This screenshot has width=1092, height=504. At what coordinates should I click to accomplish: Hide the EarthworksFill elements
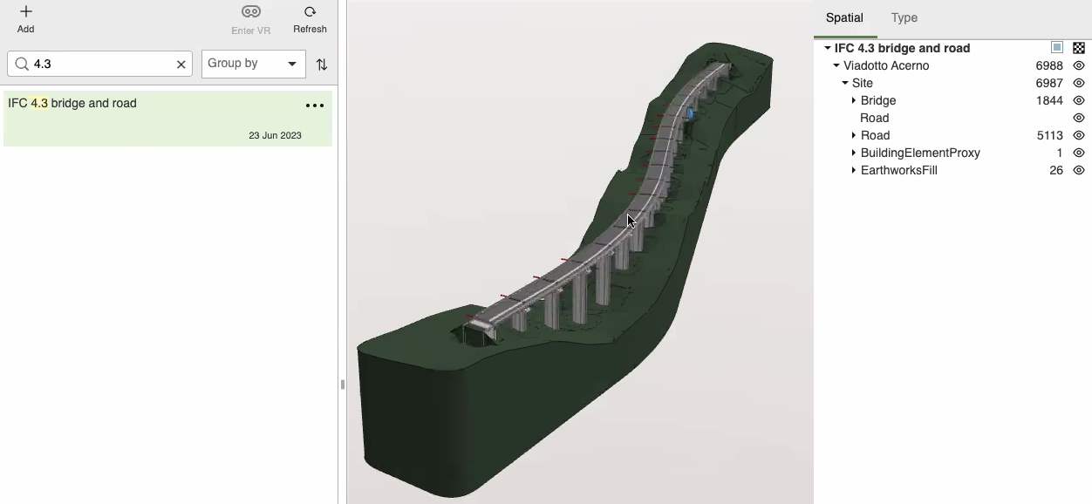click(x=1079, y=170)
